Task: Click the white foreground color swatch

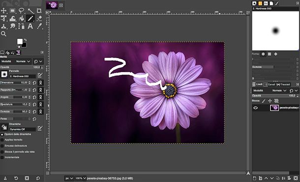Action: (x=20, y=41)
